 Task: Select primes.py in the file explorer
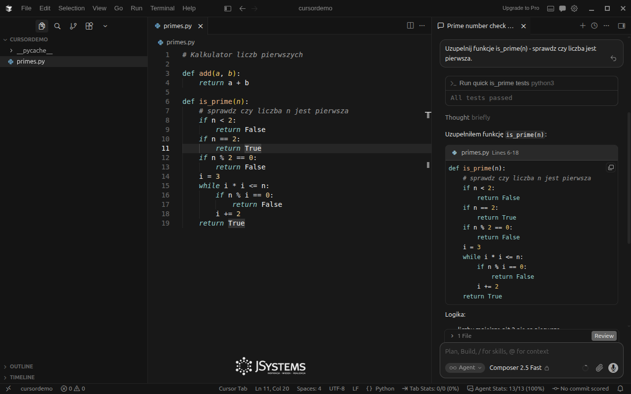pyautogui.click(x=74, y=62)
